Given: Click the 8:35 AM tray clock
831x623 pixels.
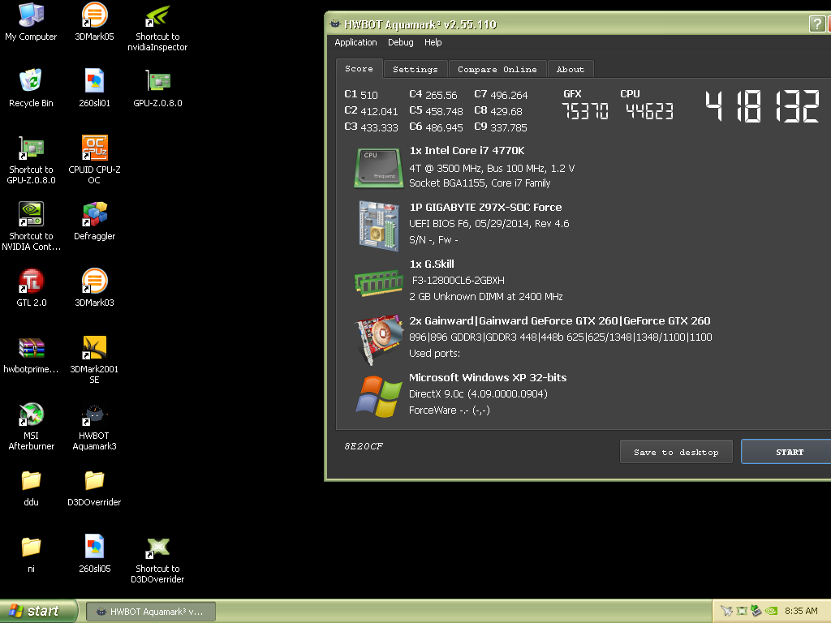Looking at the screenshot, I should click(x=801, y=611).
